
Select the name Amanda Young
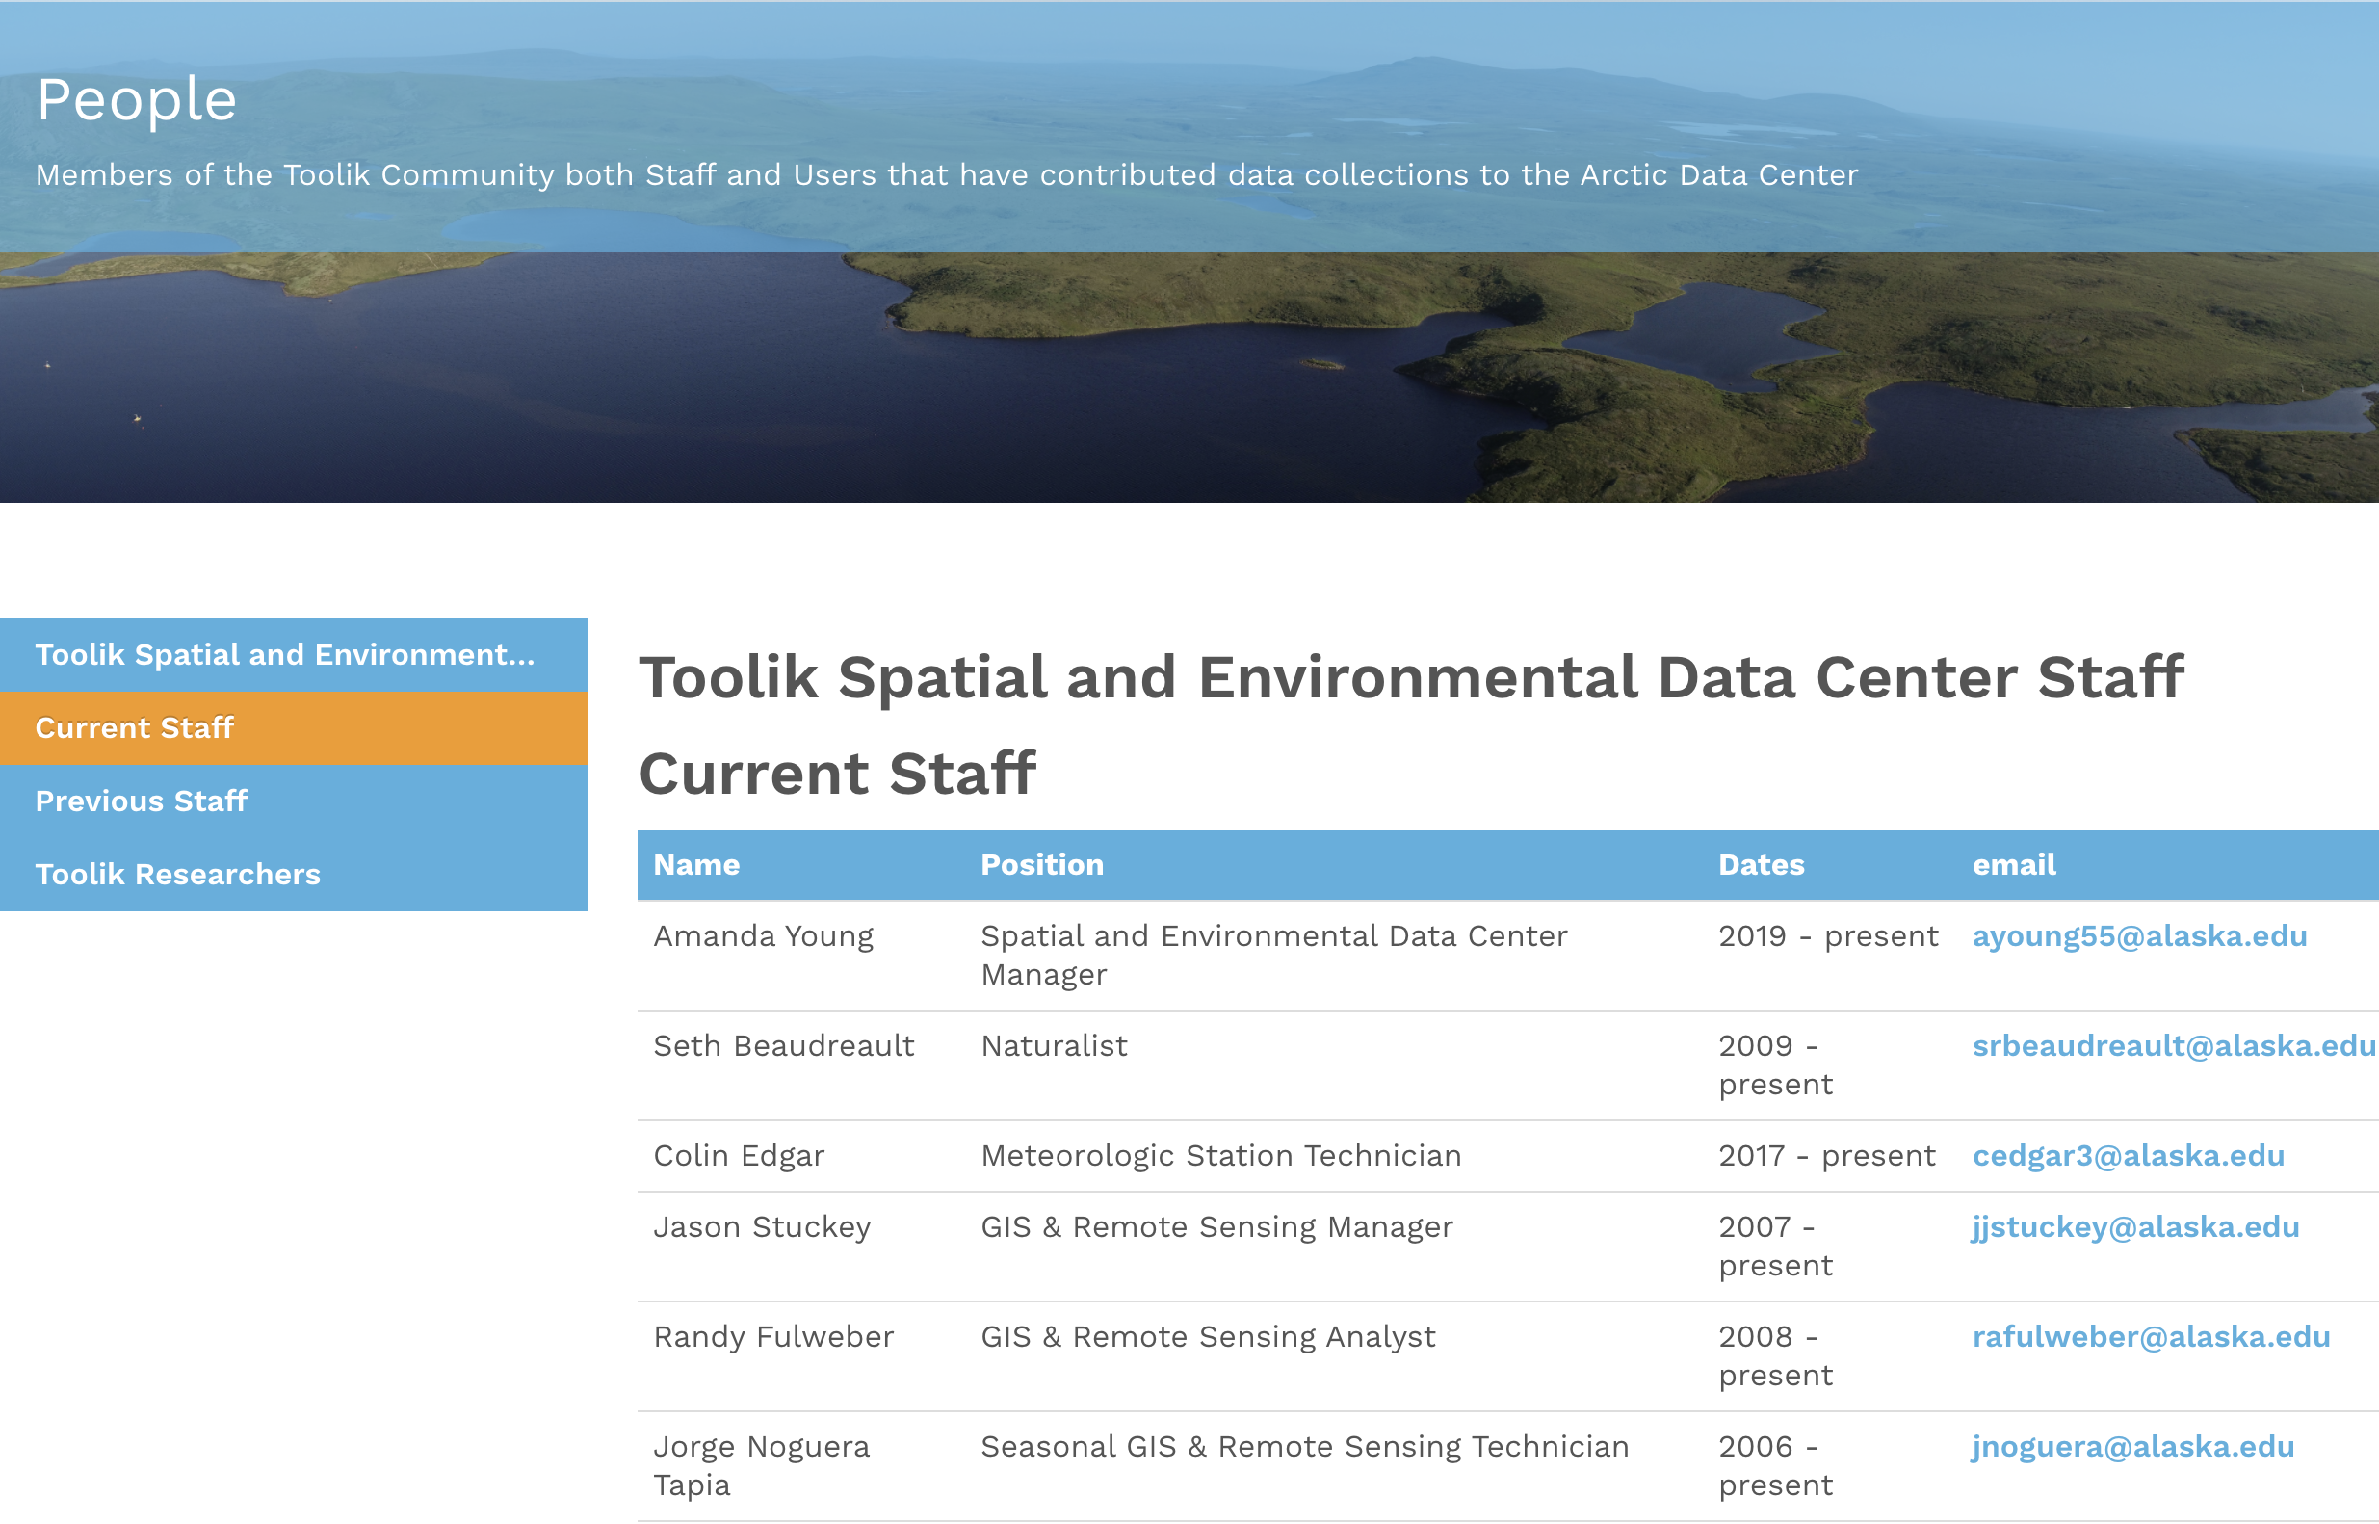pos(763,936)
